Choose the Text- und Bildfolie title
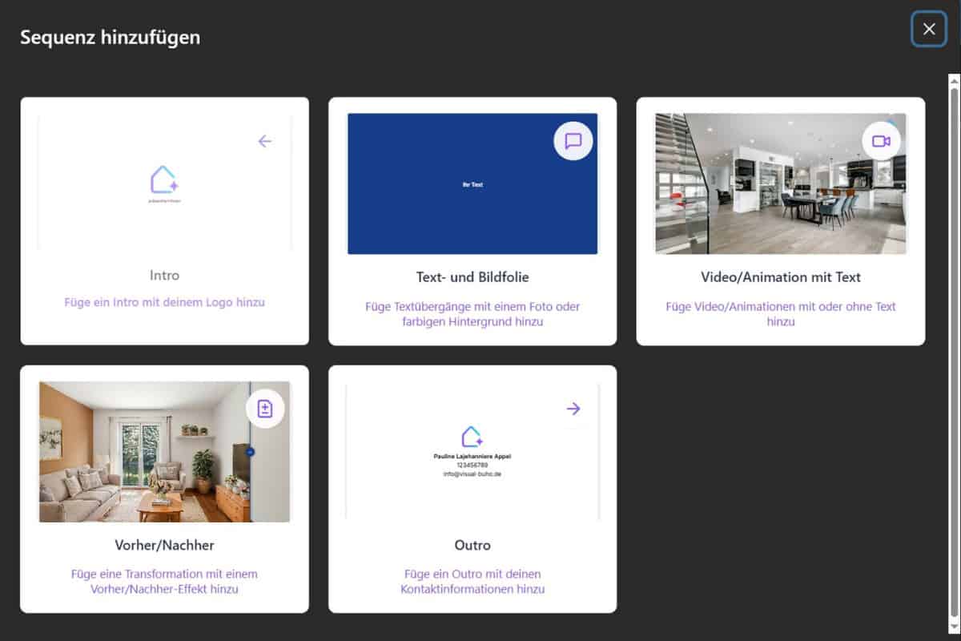This screenshot has width=961, height=641. (x=472, y=277)
